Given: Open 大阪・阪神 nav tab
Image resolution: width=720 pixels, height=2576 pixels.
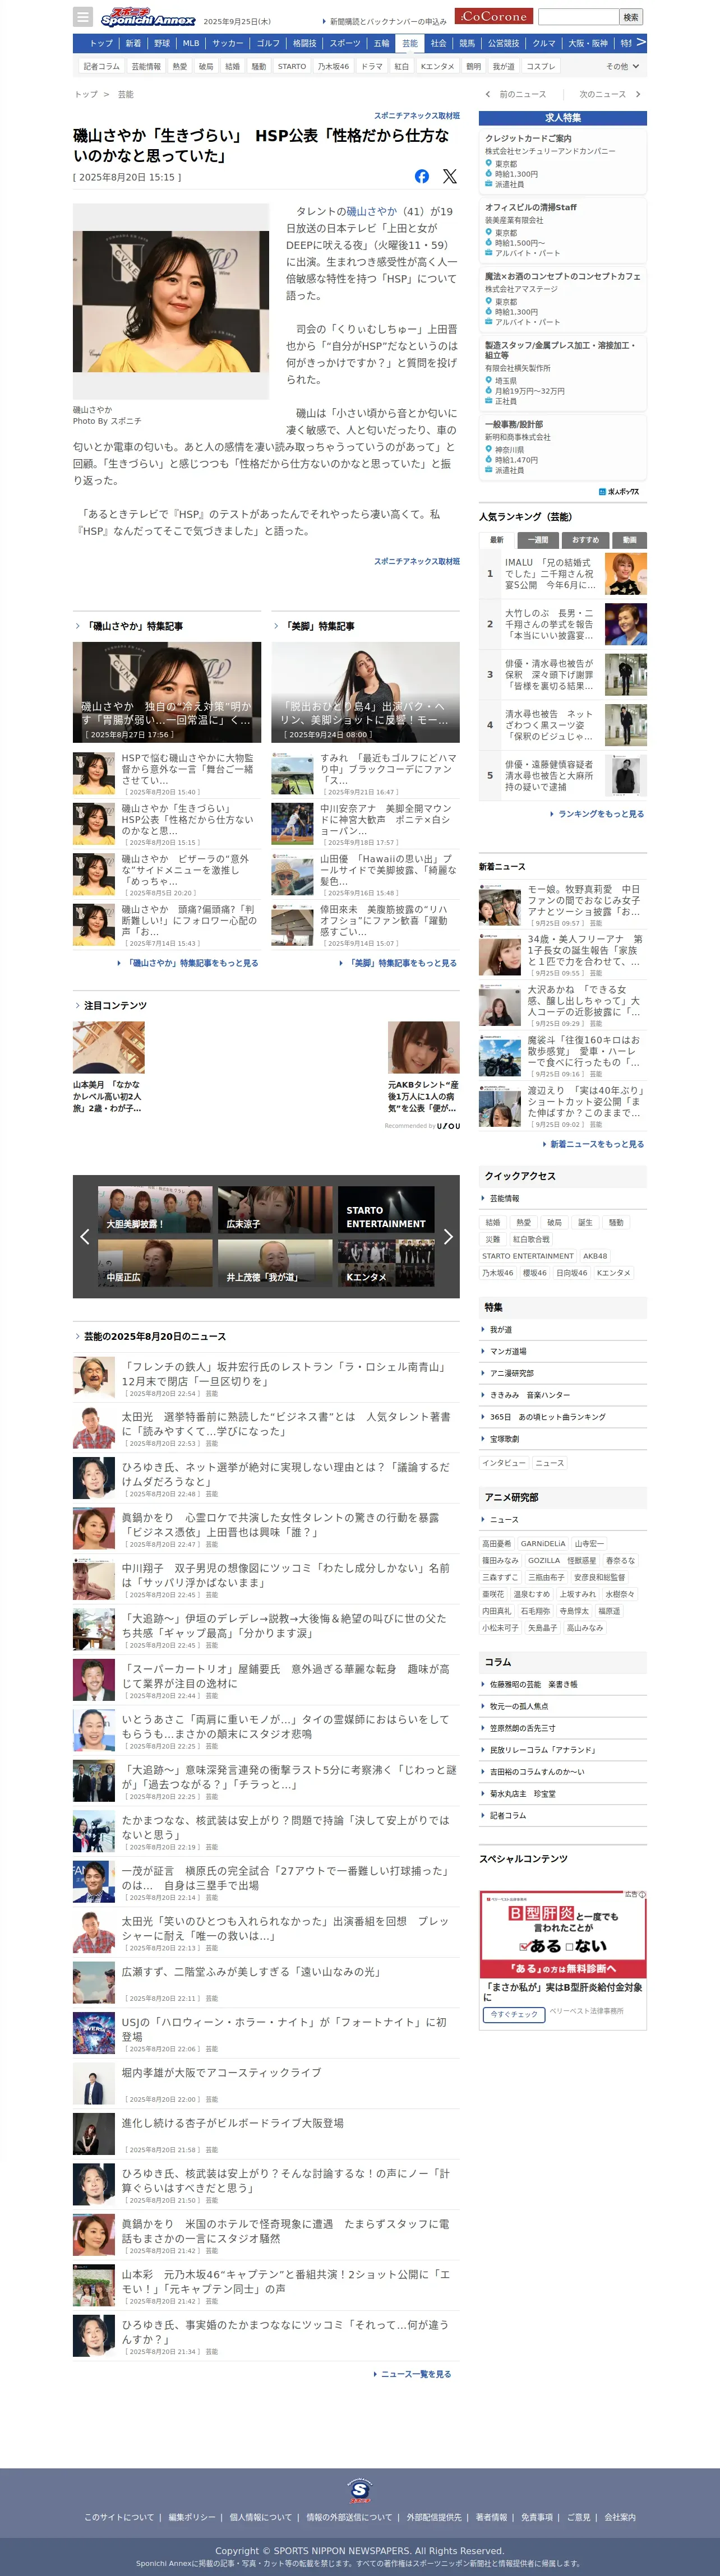Looking at the screenshot, I should point(587,44).
